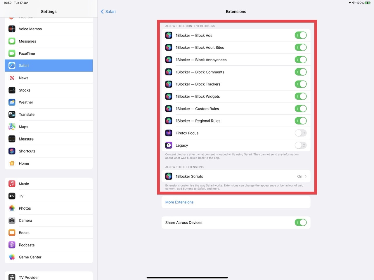Image resolution: width=374 pixels, height=280 pixels.
Task: Open 1Blocker Scripts chevron
Action: coord(306,176)
